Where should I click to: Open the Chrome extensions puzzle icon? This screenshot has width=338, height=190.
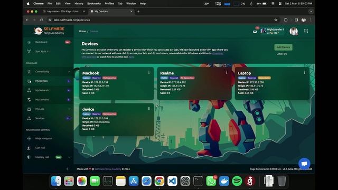(x=286, y=20)
